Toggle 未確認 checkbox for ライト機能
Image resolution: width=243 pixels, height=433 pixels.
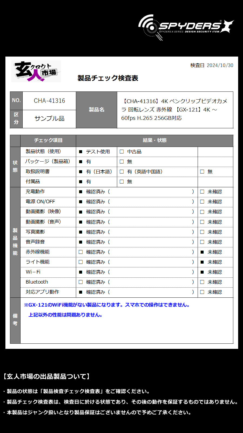click(x=202, y=262)
